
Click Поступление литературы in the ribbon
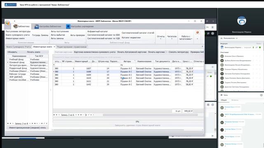point(18,31)
